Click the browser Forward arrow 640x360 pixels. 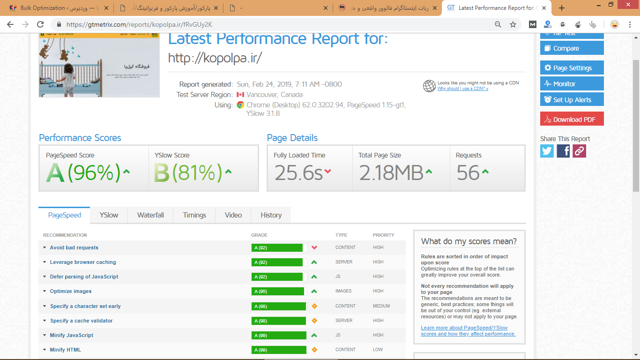point(25,24)
